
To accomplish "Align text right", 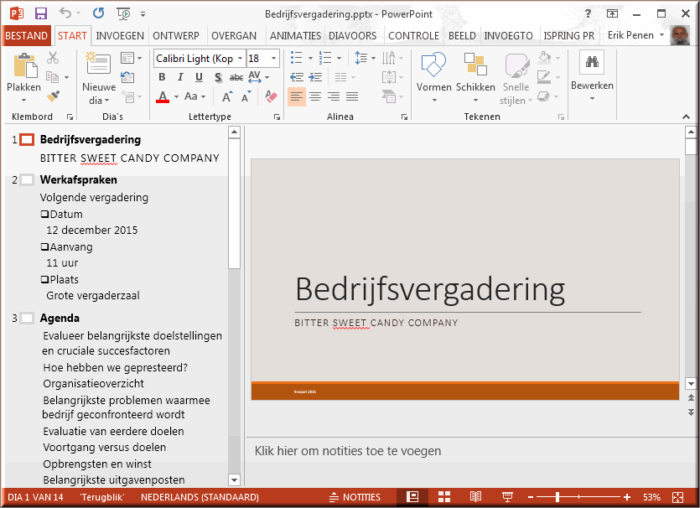I will point(334,96).
